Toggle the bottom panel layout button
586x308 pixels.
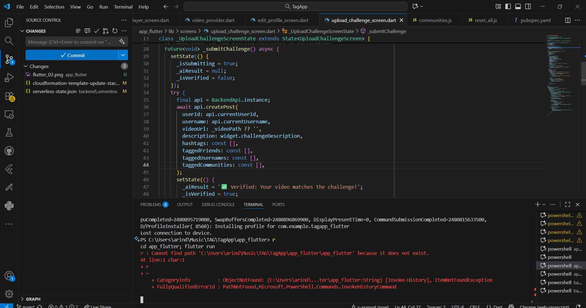pyautogui.click(x=518, y=6)
